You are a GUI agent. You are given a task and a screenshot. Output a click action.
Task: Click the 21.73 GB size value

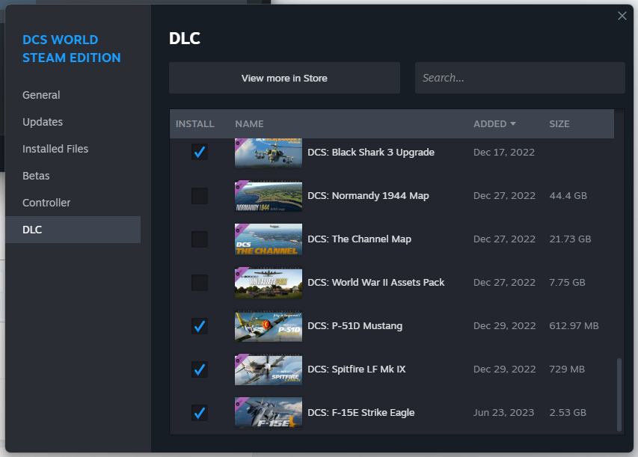tap(570, 239)
